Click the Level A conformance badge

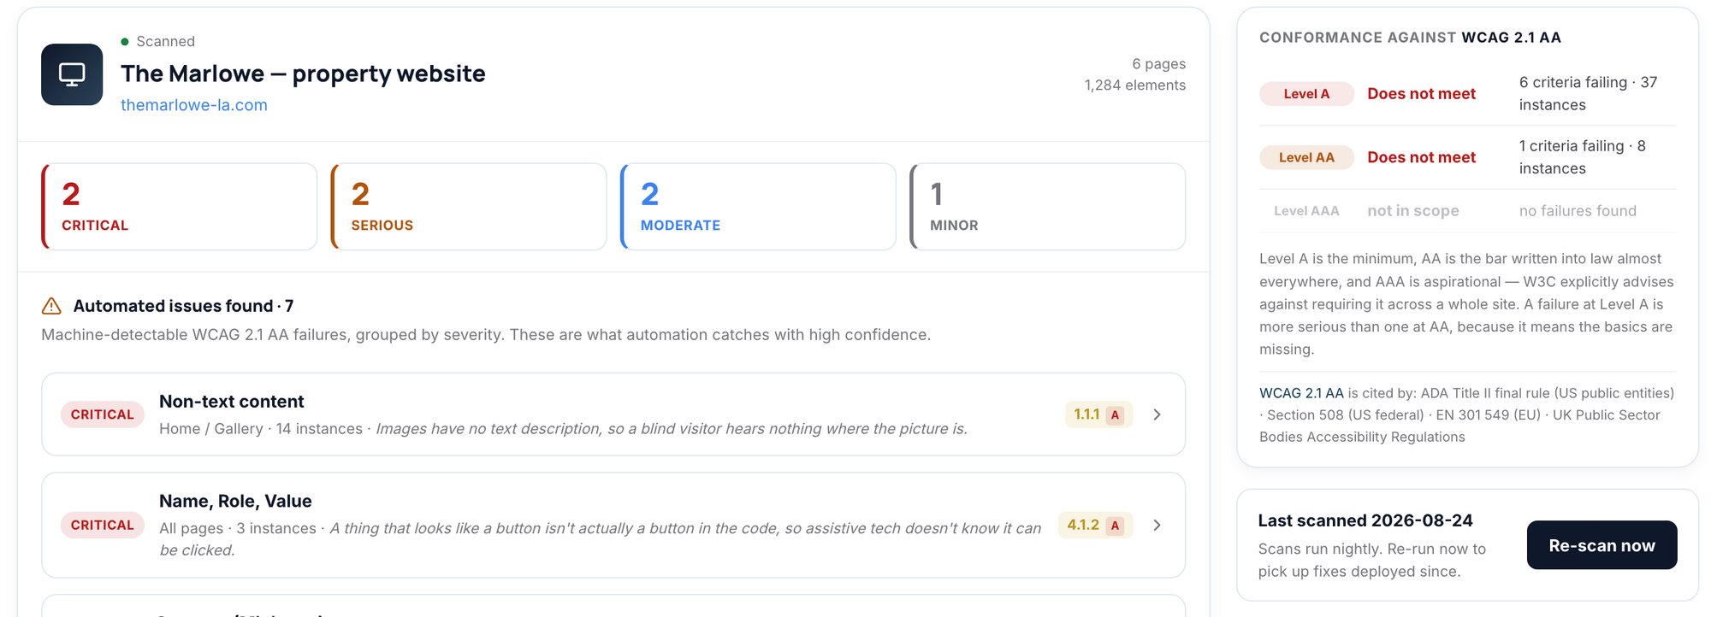(1306, 94)
